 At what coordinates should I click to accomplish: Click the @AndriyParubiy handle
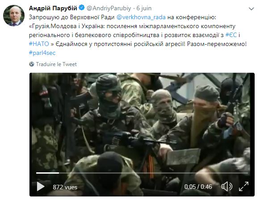coord(109,8)
